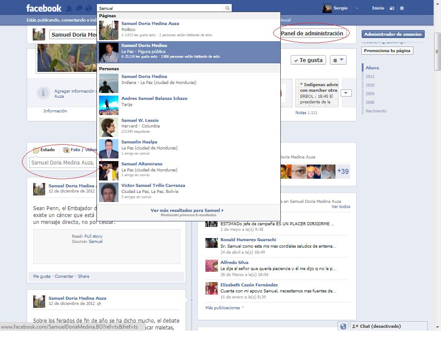Click +39 more friends tile
441x354 pixels.
tap(343, 171)
